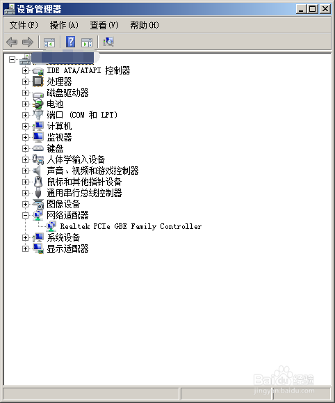Open the 查看(V) menu
The height and width of the screenshot is (403, 335).
click(104, 25)
